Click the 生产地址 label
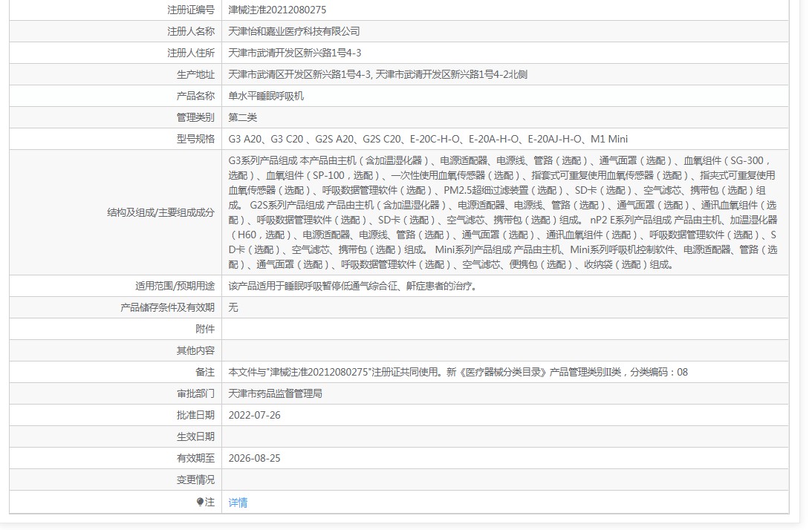Viewport: 812px width, 530px height. [195, 74]
